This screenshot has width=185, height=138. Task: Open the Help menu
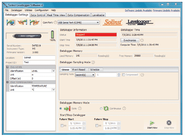[53, 10]
